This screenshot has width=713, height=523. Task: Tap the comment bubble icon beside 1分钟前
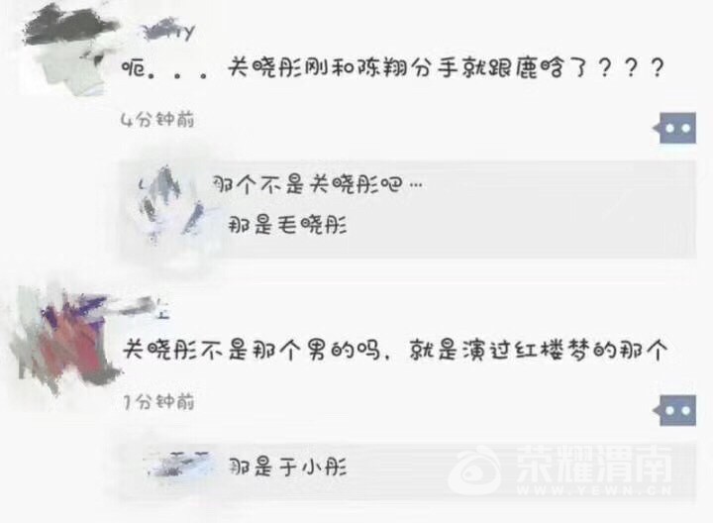point(674,410)
